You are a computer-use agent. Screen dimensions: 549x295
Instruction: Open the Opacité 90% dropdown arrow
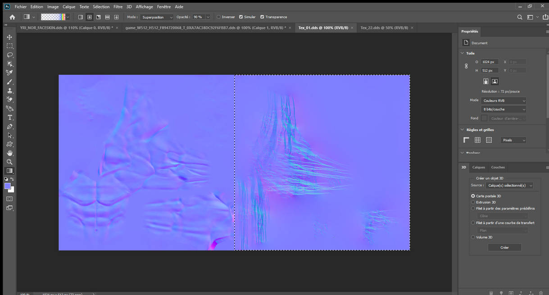pyautogui.click(x=208, y=17)
